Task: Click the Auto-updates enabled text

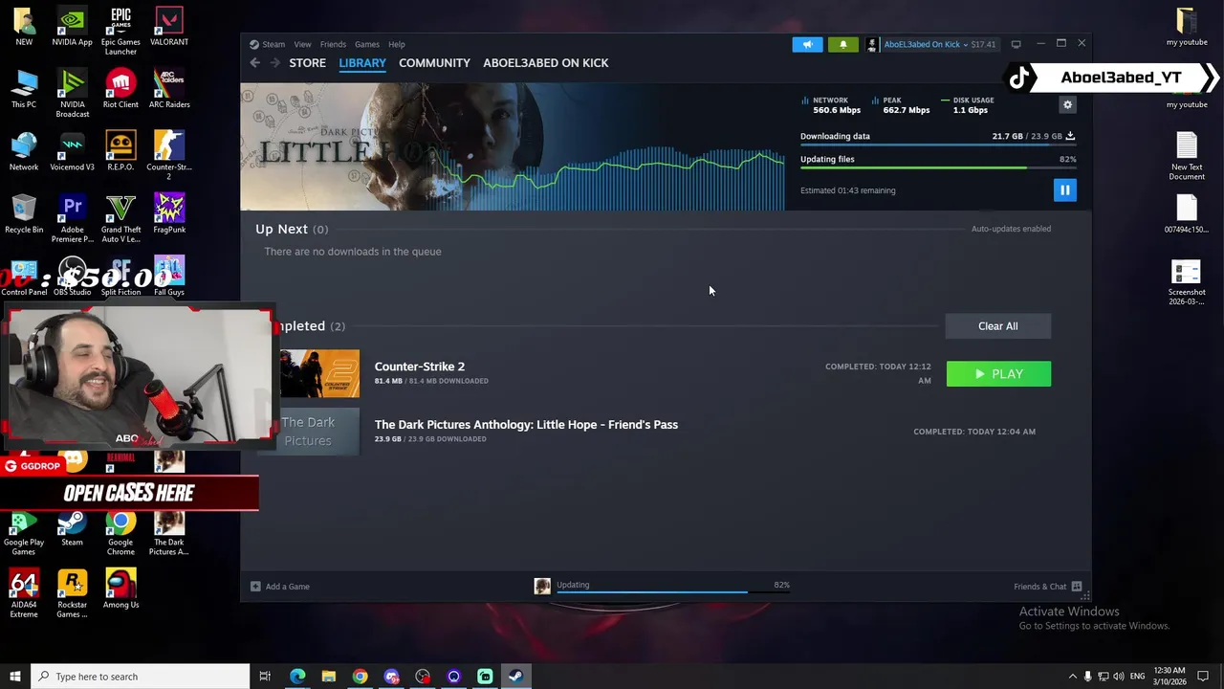Action: tap(1011, 229)
